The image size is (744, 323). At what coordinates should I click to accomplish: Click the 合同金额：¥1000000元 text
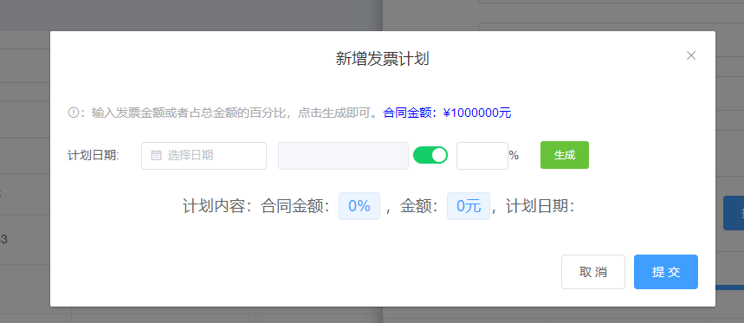pyautogui.click(x=447, y=113)
